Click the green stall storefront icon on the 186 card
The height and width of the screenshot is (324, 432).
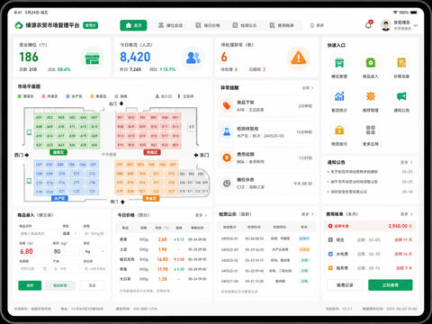(92, 58)
